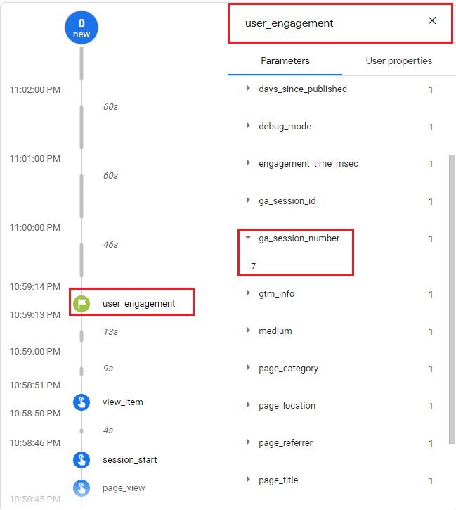Image resolution: width=456 pixels, height=510 pixels.
Task: Click the 4s gap label
Action: click(108, 431)
